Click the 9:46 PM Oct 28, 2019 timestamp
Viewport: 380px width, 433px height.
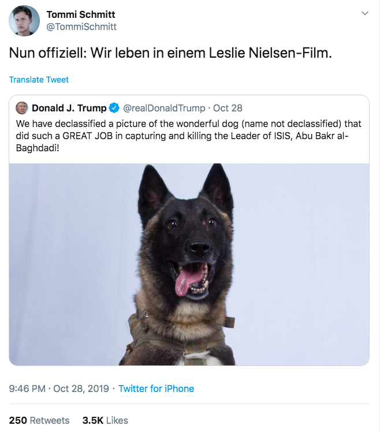point(59,389)
